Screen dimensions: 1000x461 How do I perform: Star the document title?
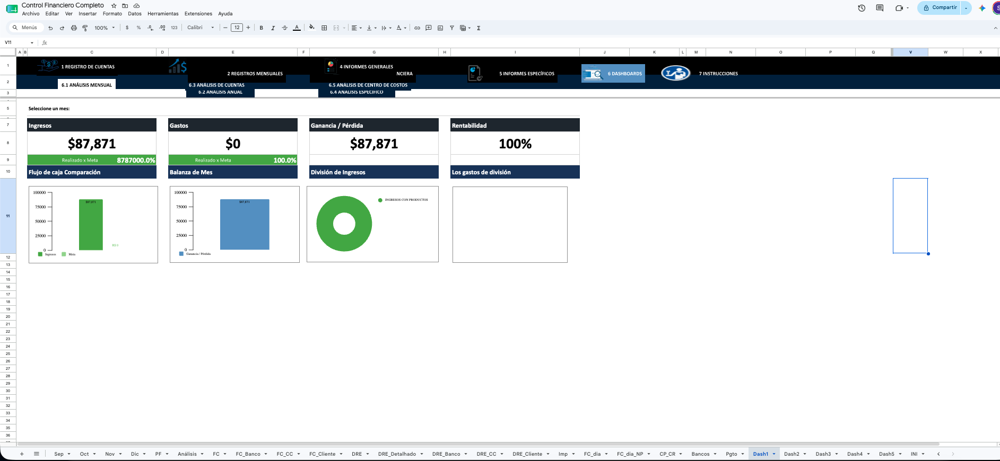point(114,6)
